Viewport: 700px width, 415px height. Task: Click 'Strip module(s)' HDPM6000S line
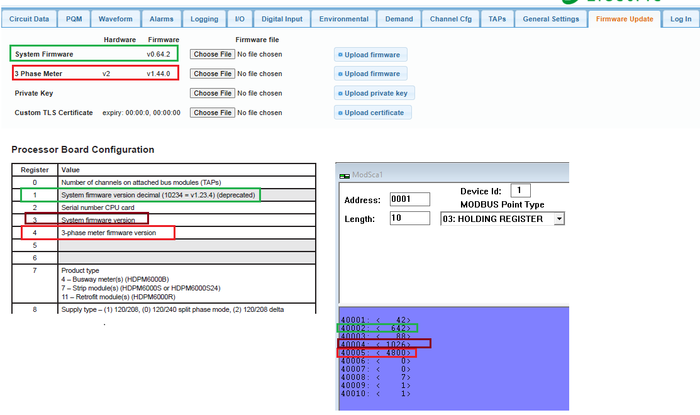point(141,288)
